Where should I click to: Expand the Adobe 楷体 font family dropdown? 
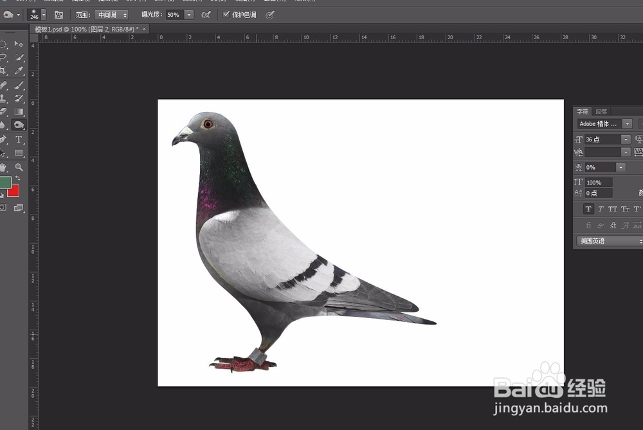click(x=627, y=124)
